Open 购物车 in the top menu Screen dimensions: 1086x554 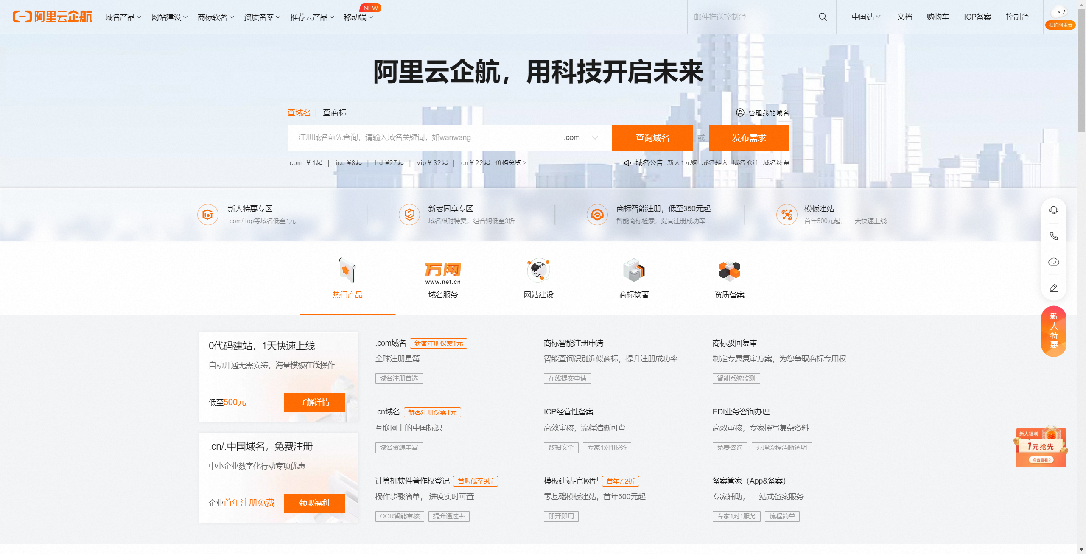[x=938, y=17]
